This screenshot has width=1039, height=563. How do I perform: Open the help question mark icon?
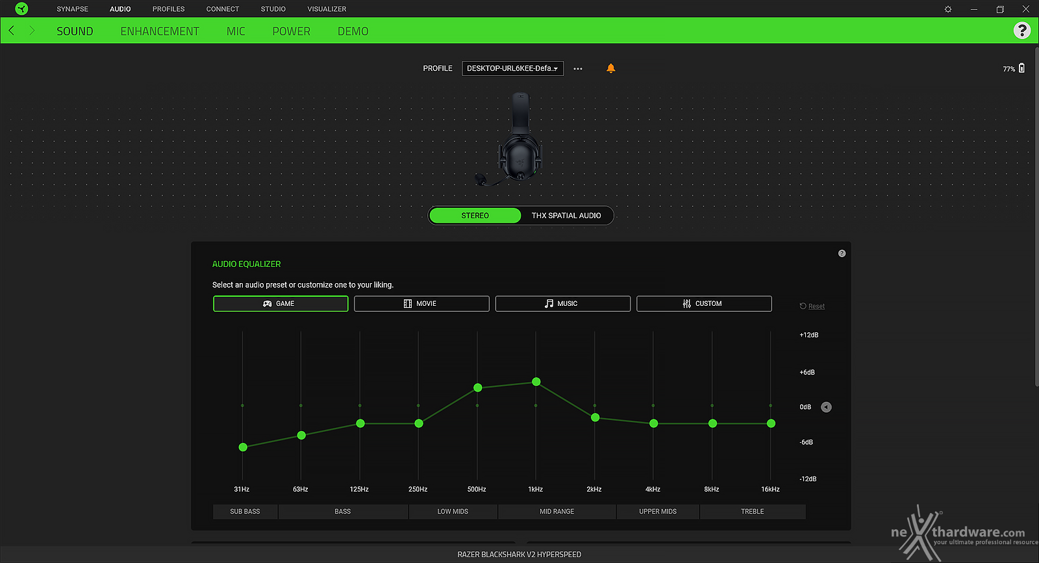pyautogui.click(x=1022, y=31)
